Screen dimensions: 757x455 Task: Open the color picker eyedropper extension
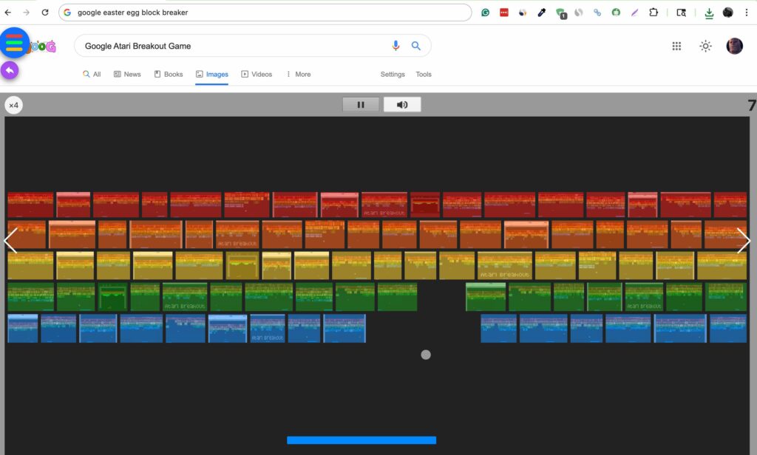[x=542, y=13]
